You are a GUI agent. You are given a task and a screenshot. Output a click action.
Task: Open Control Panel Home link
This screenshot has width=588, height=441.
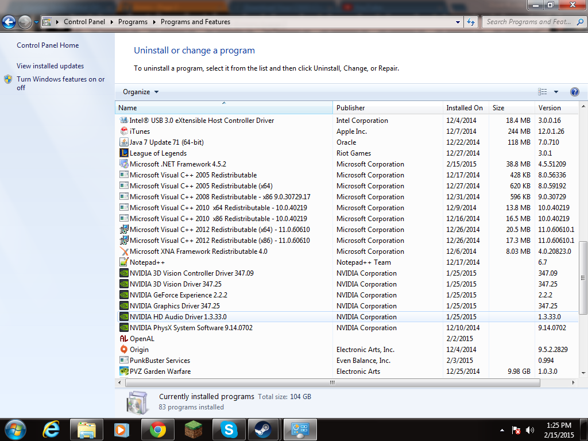[x=48, y=45]
